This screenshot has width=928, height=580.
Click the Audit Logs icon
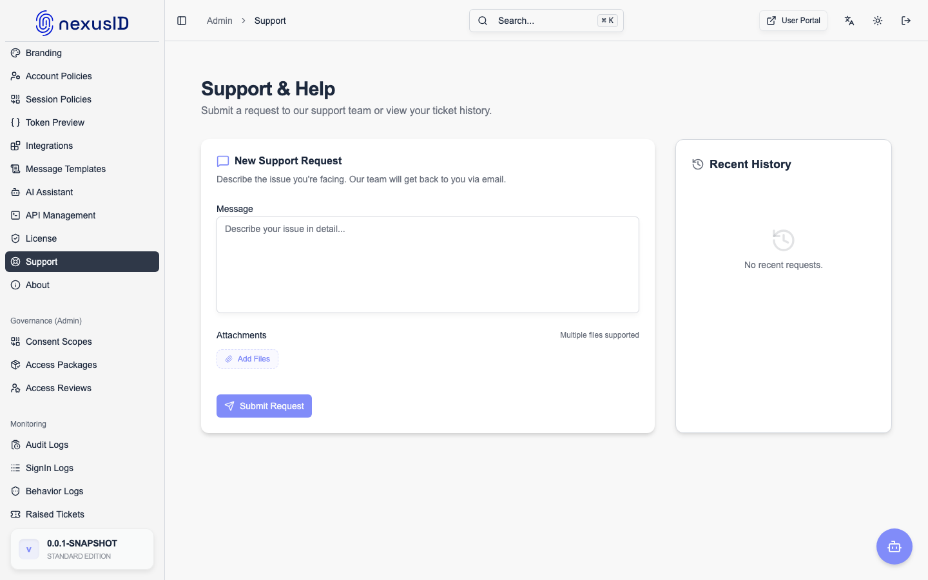point(15,445)
